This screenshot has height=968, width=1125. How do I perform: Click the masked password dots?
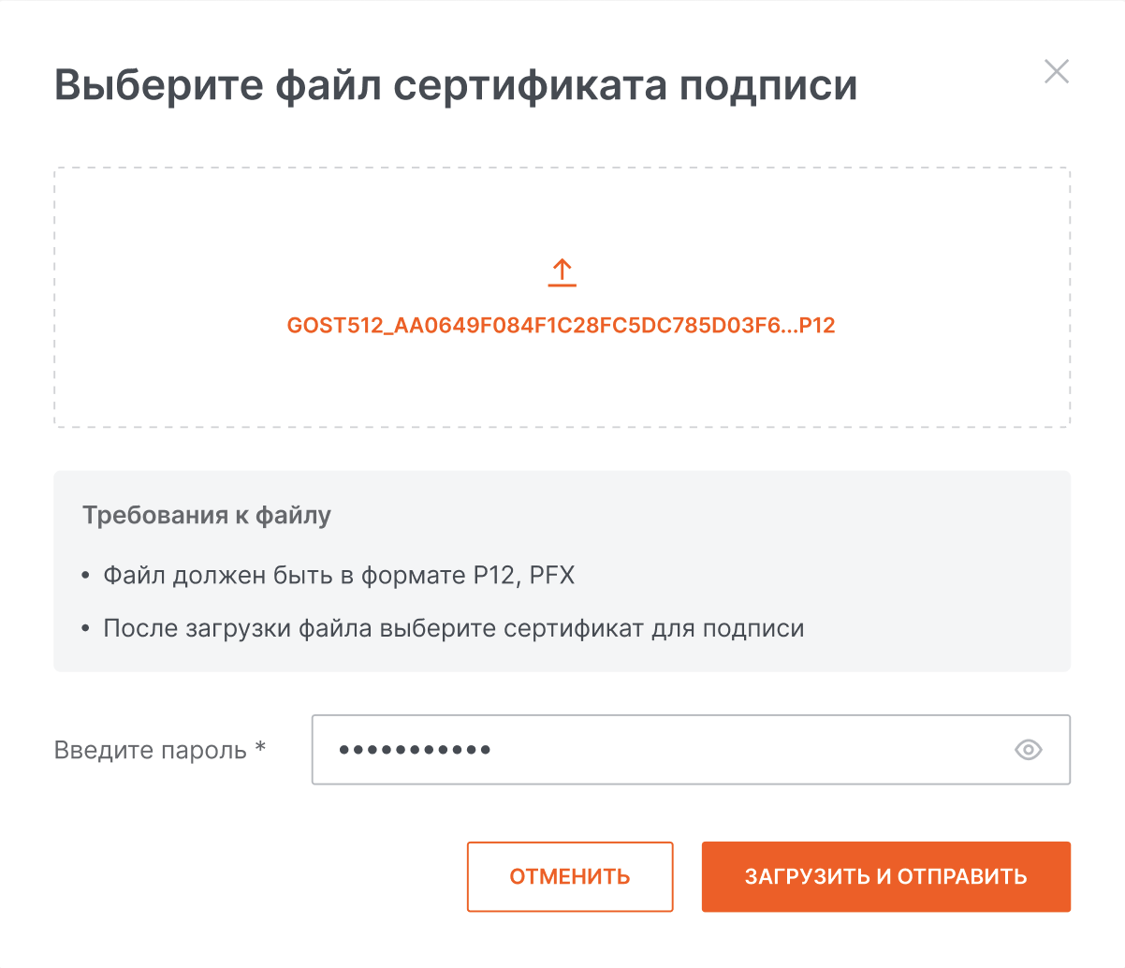[415, 750]
